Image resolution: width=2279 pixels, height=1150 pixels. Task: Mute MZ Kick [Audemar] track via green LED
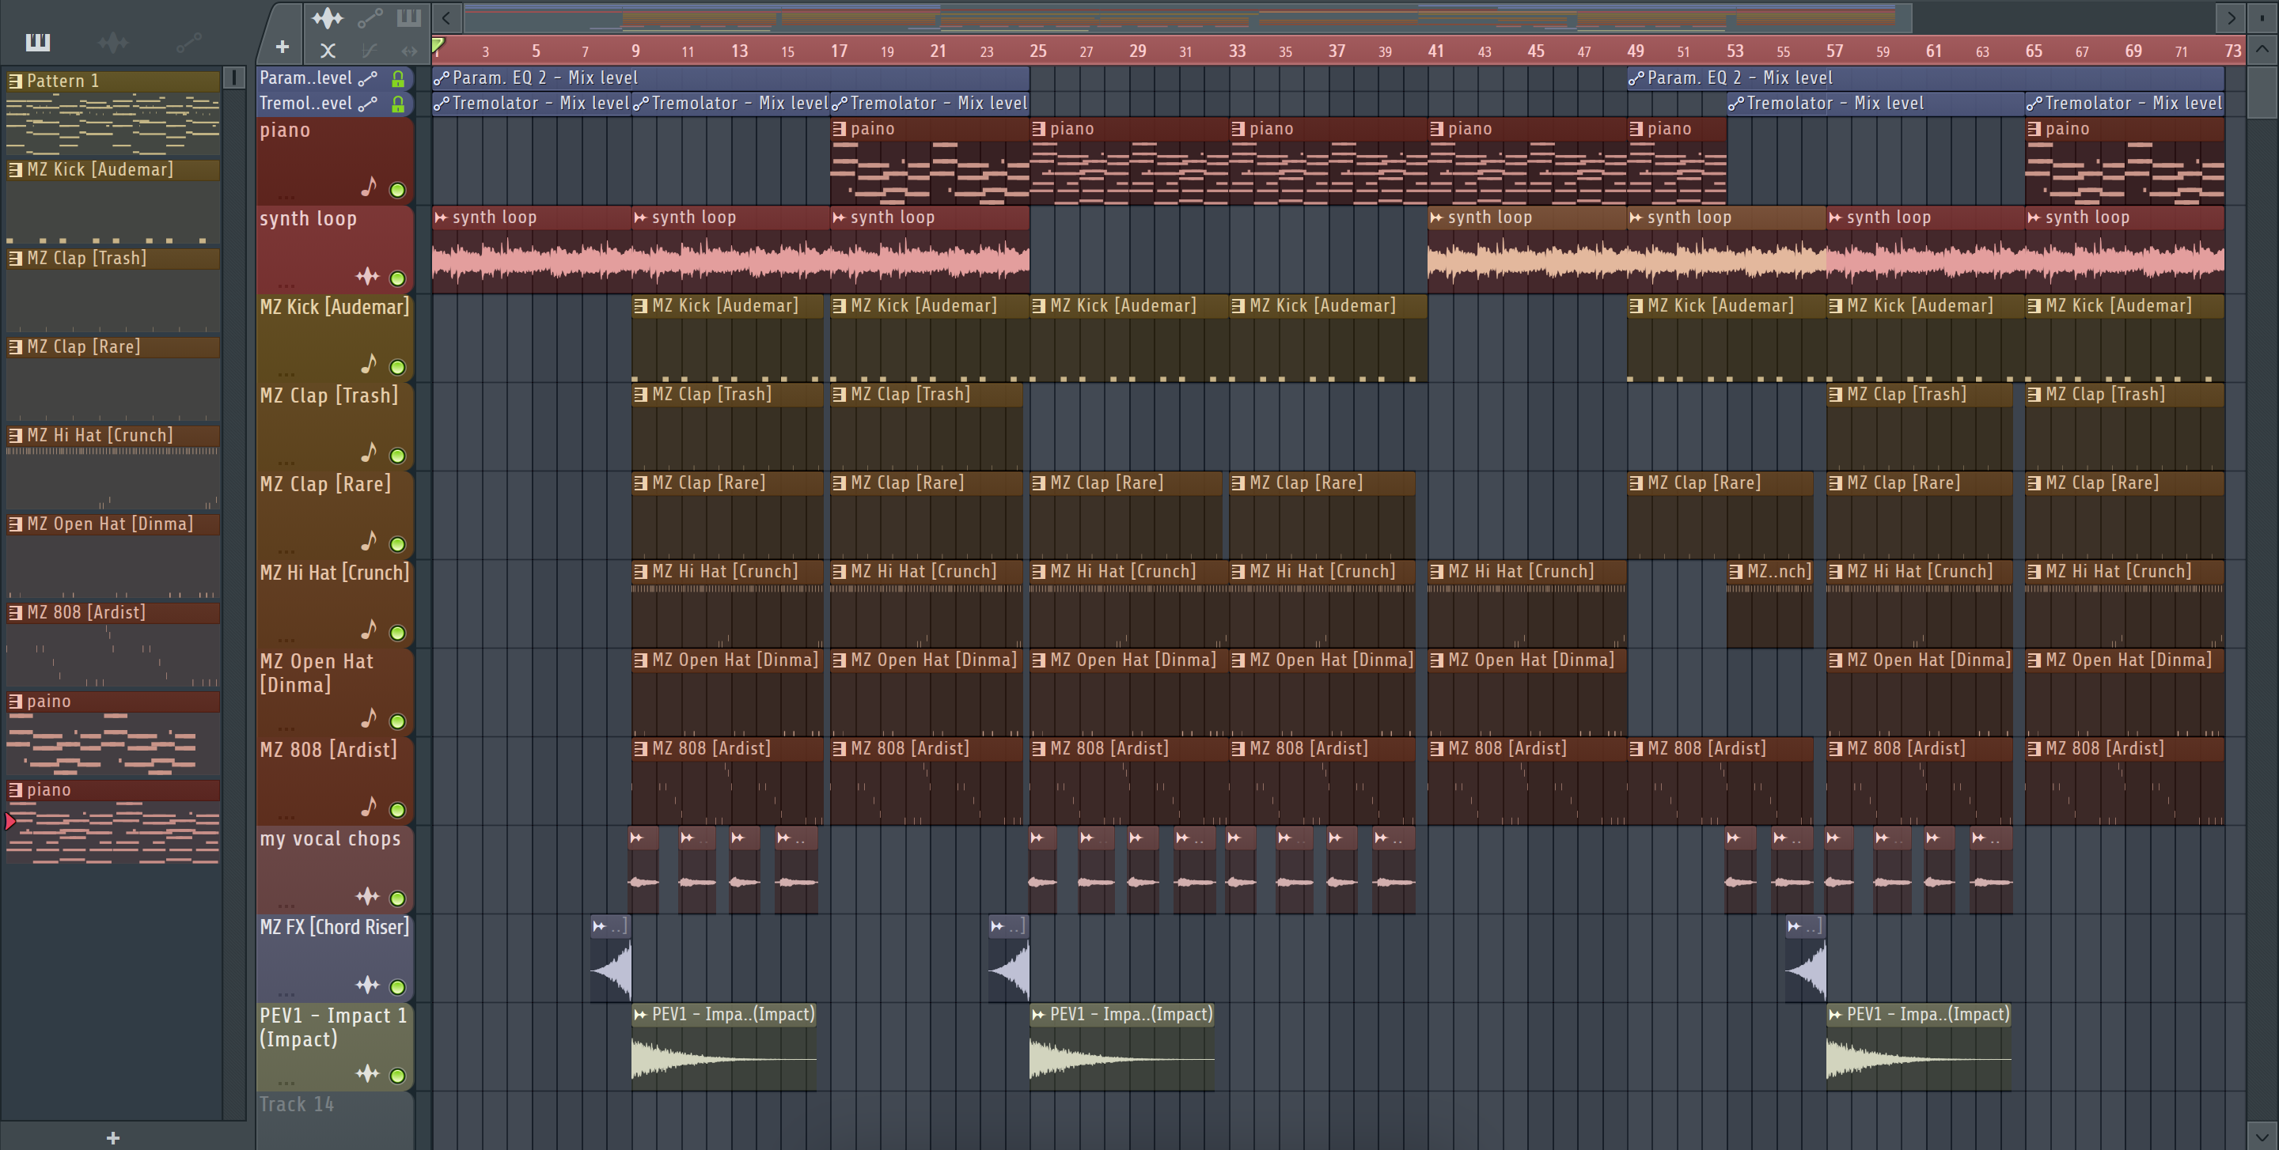pos(398,367)
